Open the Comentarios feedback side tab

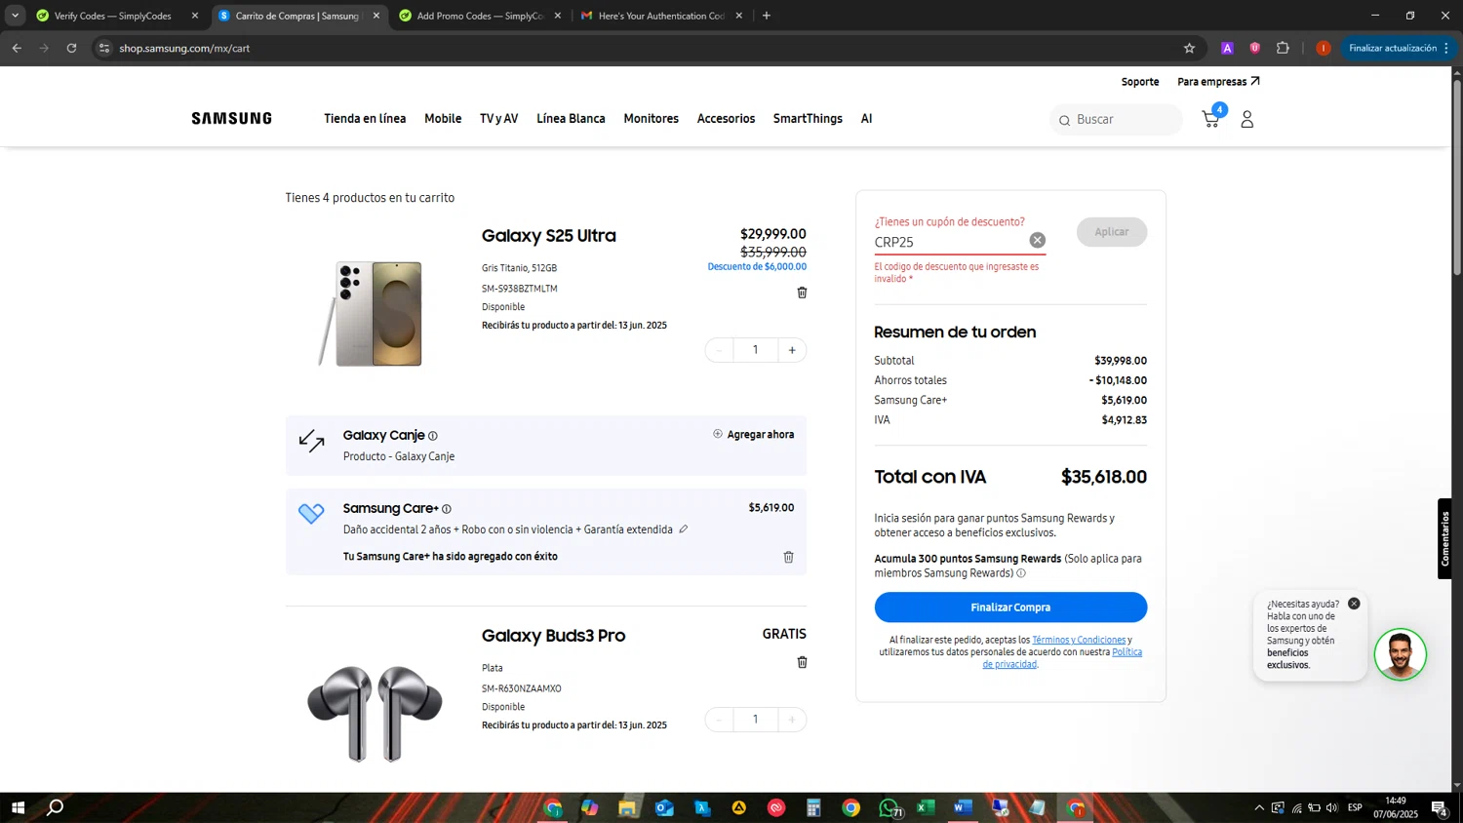click(1445, 539)
